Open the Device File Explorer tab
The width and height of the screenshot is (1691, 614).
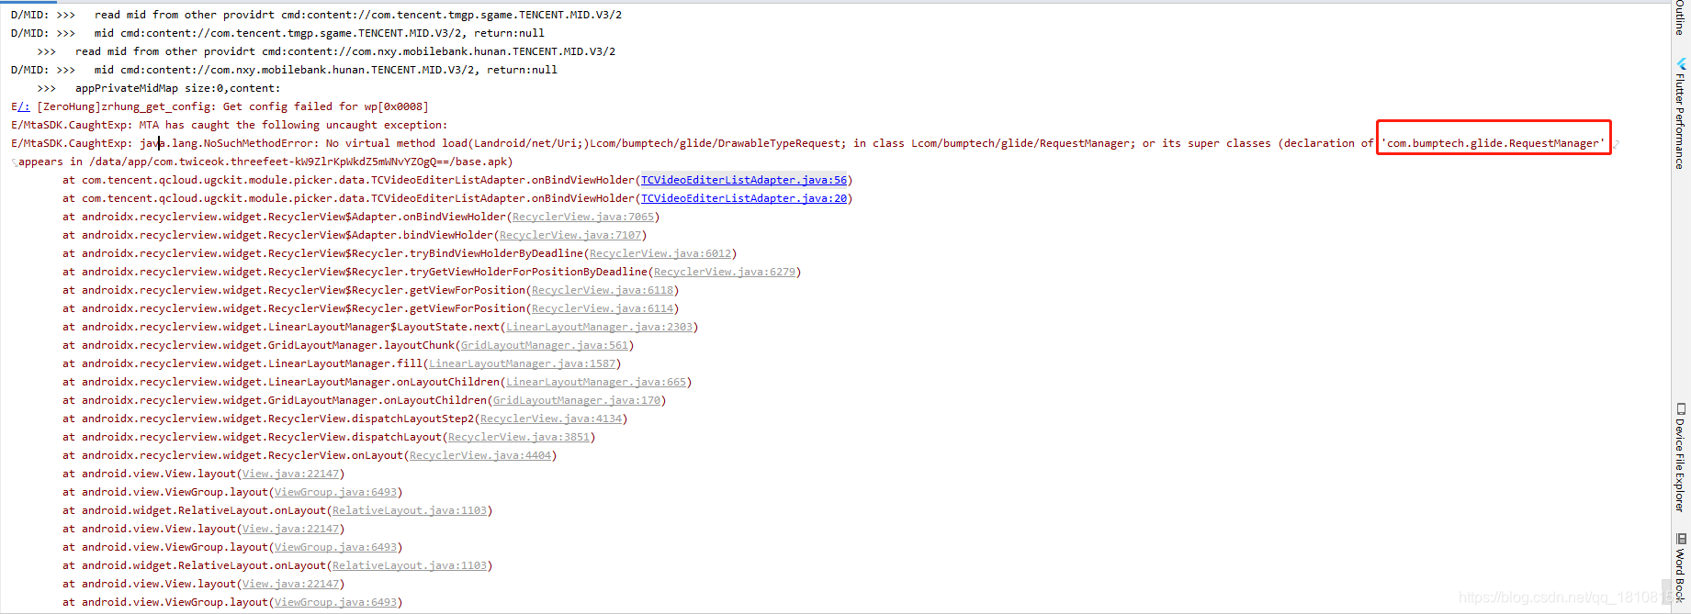pos(1680,458)
